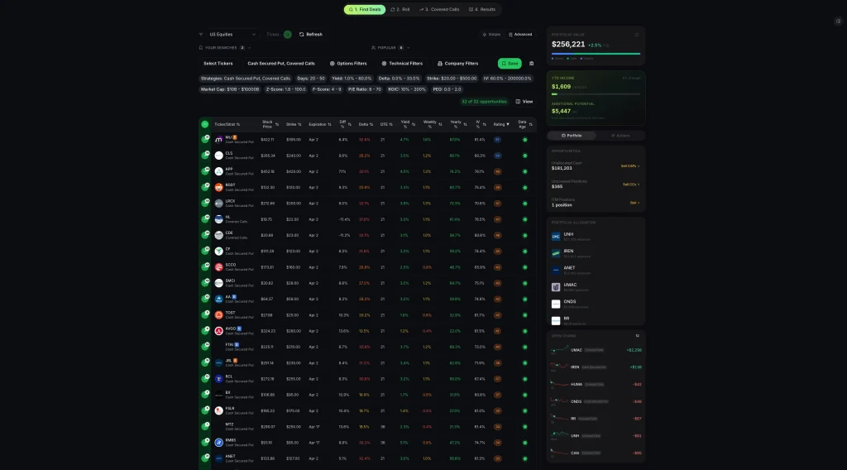The image size is (847, 470).
Task: Expand the Your Searches list
Action: pyautogui.click(x=225, y=47)
